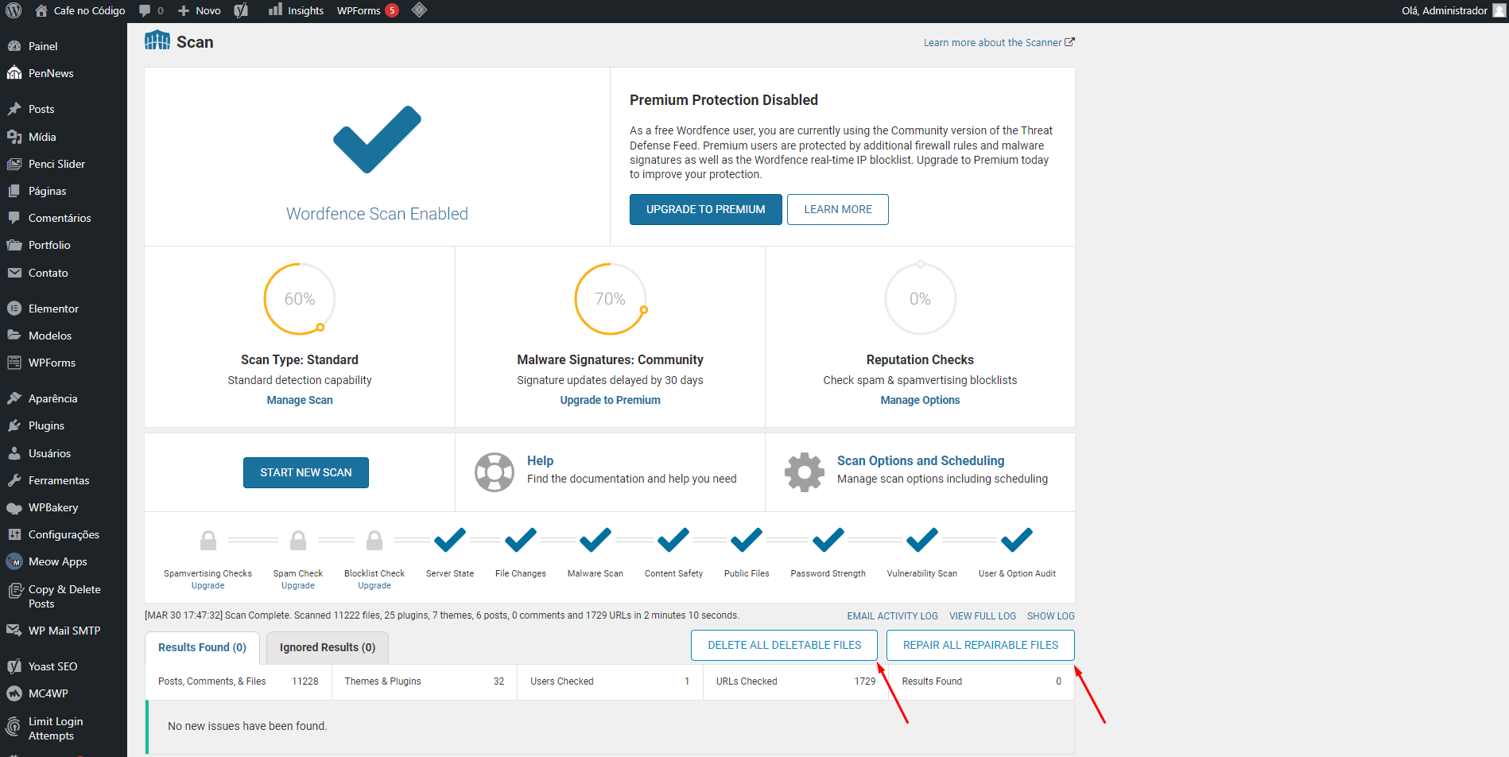Click the LEARN MORE button
1509x757 pixels.
point(838,209)
